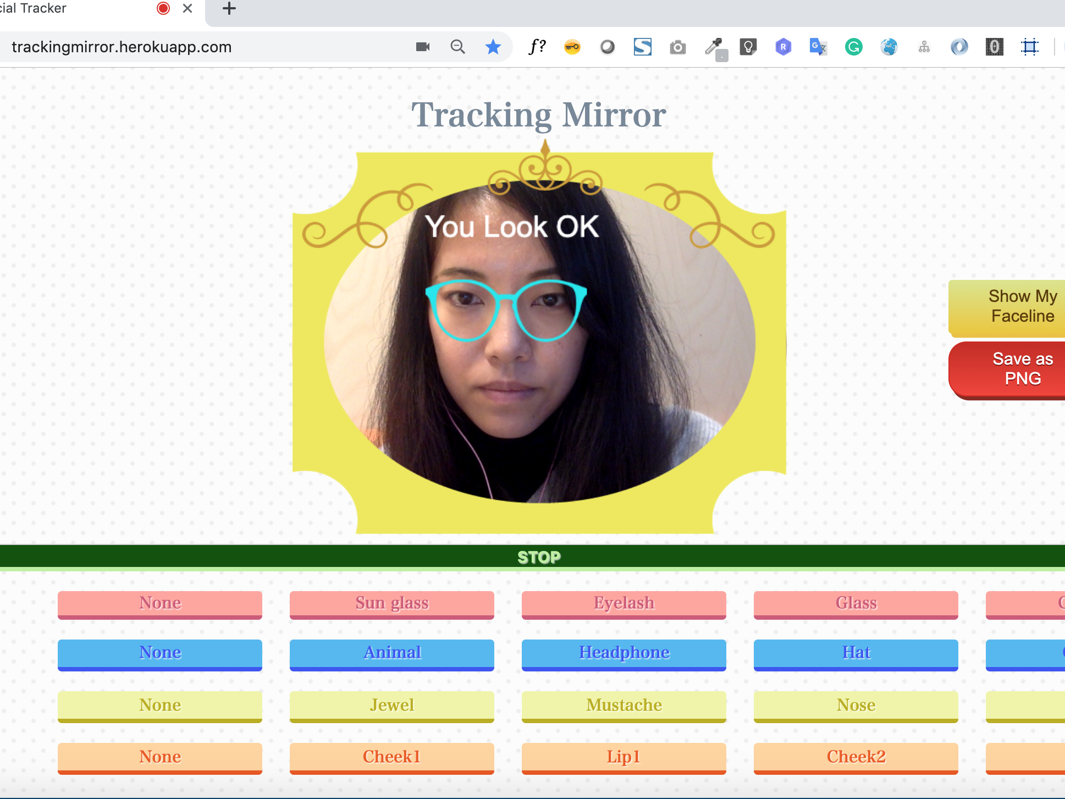Image resolution: width=1065 pixels, height=799 pixels.
Task: Click the sitemap hierarchy extension icon
Action: point(924,47)
